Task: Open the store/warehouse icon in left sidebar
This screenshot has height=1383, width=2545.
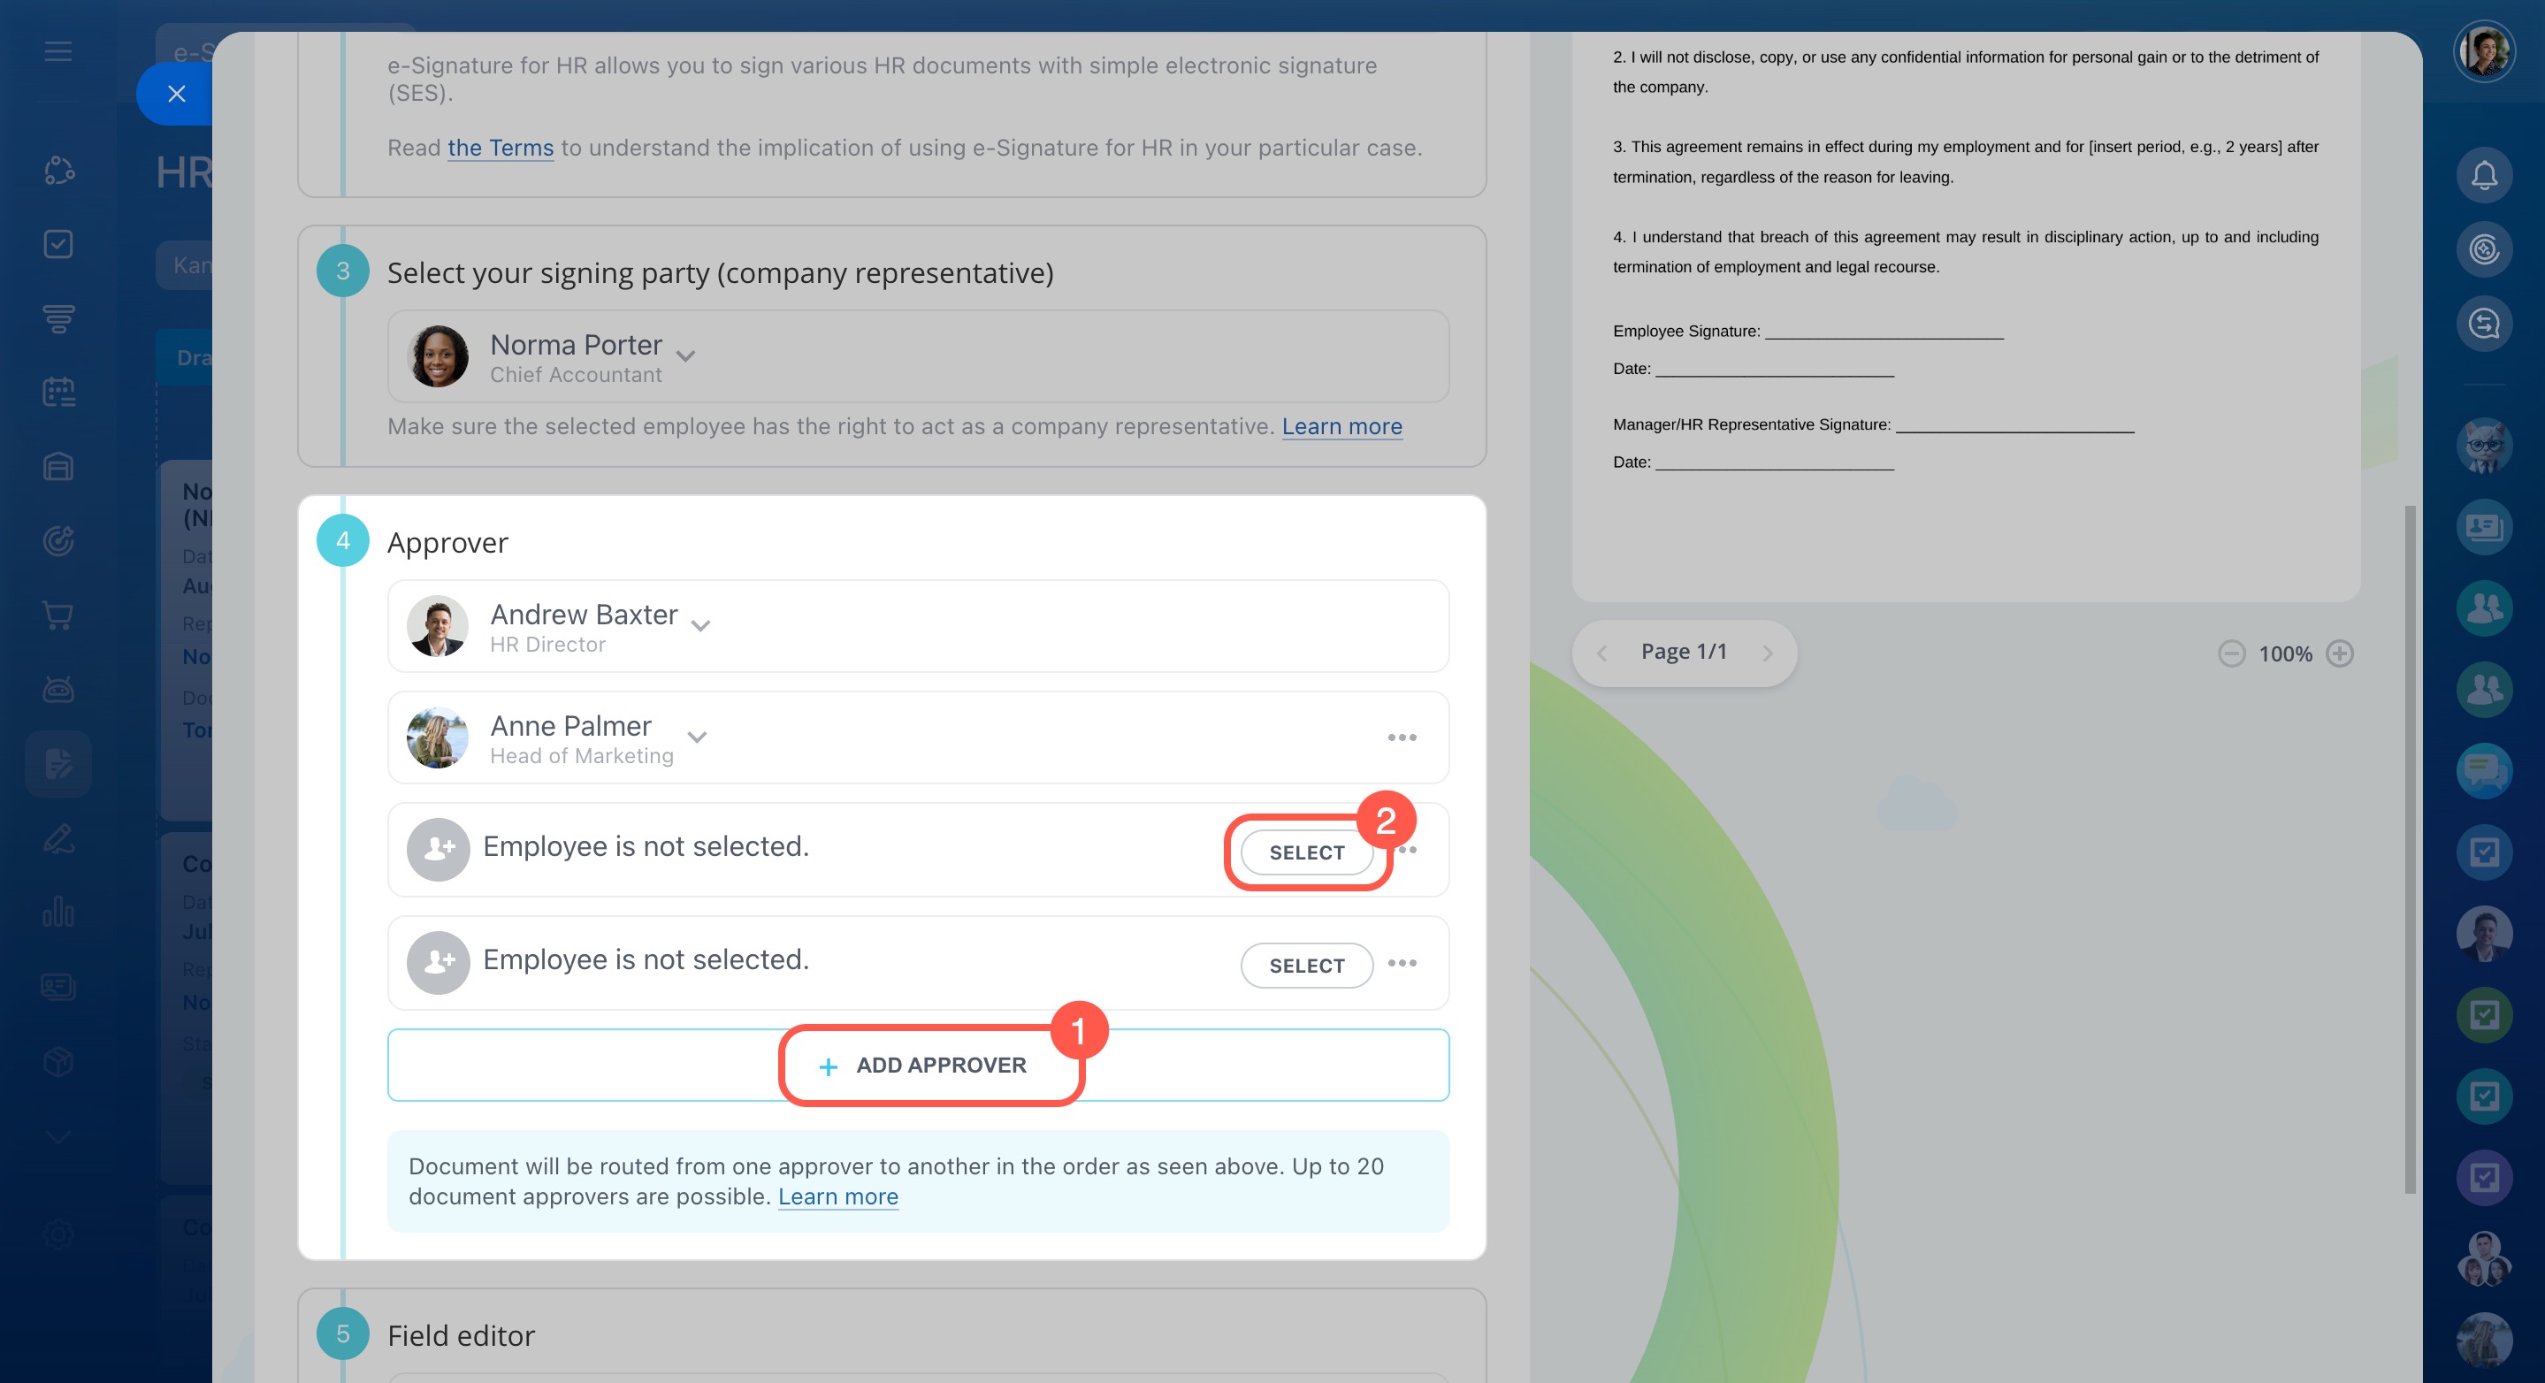Action: coord(58,466)
